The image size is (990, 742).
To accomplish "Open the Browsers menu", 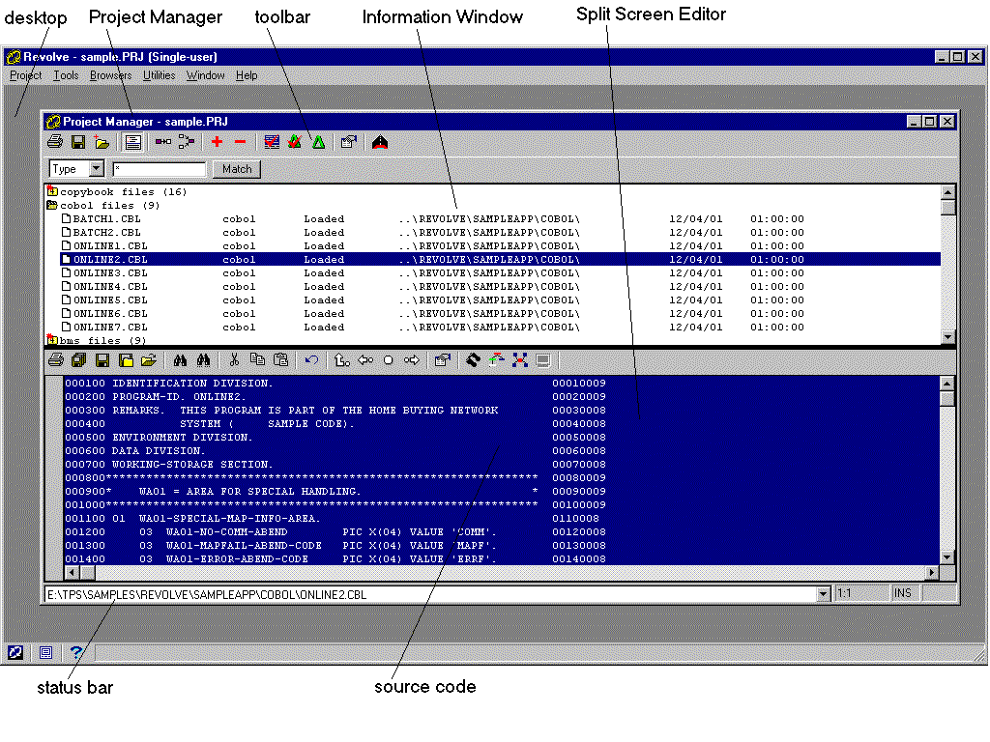I will [110, 75].
